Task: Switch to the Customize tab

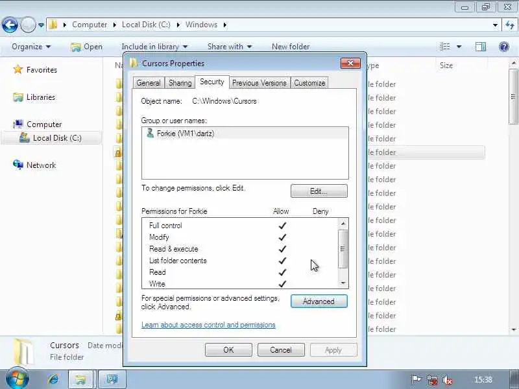Action: [309, 83]
